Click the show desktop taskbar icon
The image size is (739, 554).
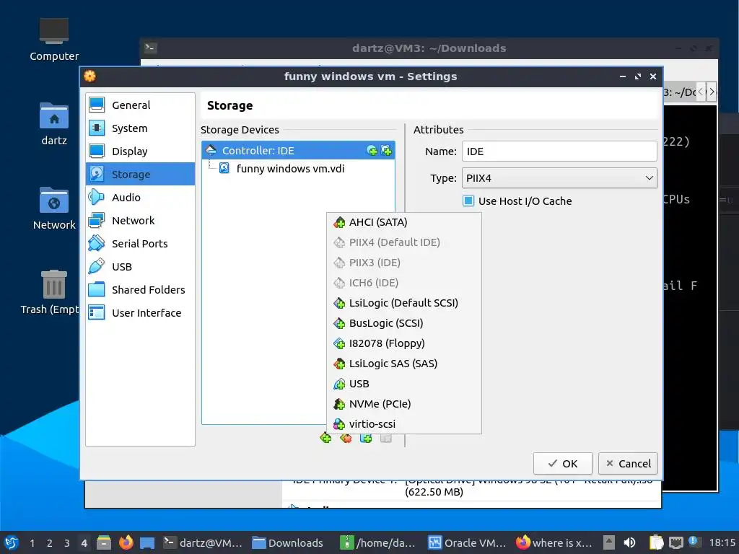click(x=147, y=542)
